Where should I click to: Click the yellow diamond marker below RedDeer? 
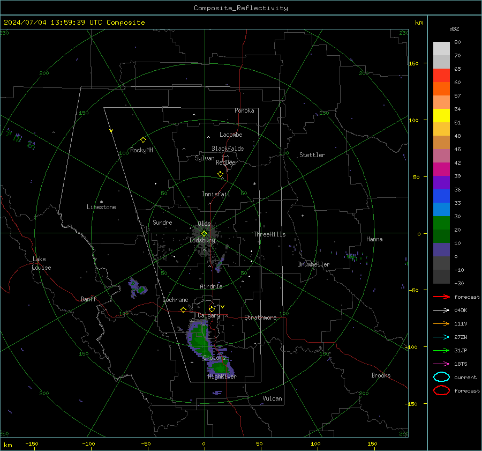pyautogui.click(x=221, y=174)
